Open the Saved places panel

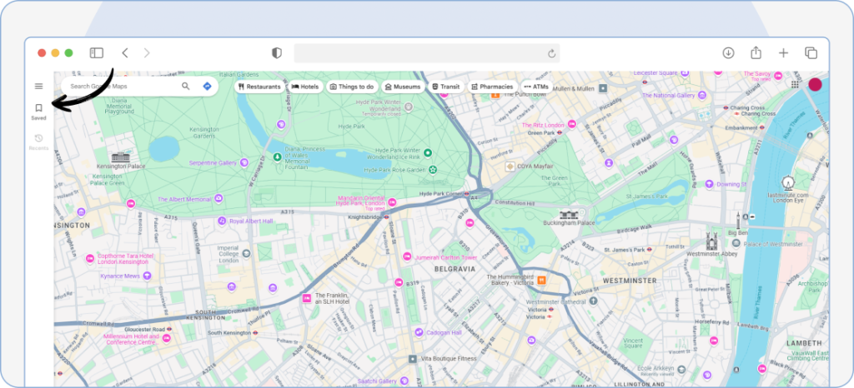(x=38, y=112)
